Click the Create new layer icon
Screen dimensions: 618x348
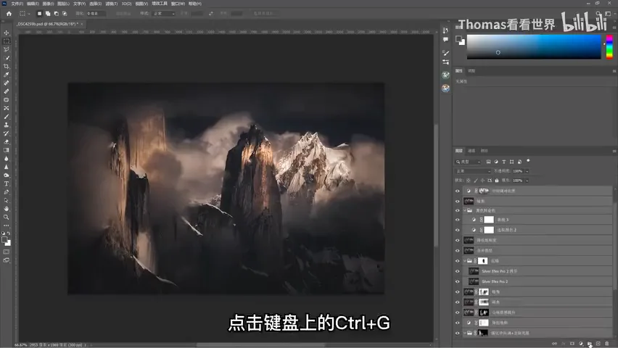tap(598, 344)
